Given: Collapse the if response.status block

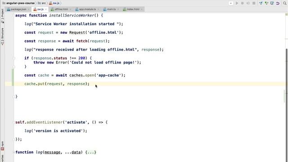Looking at the screenshot, I should tap(14, 58).
